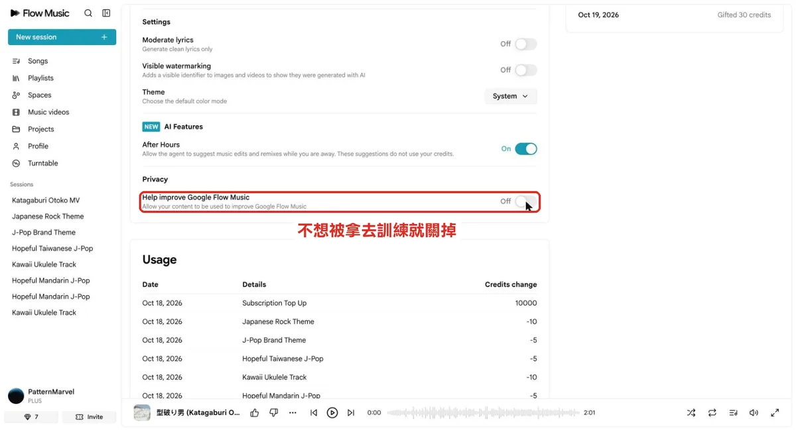Click the Subscription Top Up usage entry
796x431 pixels.
pos(275,303)
